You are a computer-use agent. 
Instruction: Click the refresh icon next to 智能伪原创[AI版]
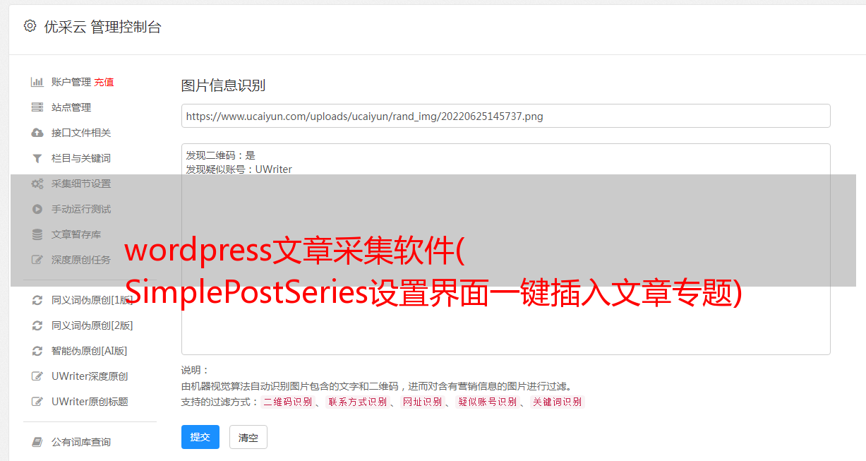click(x=37, y=351)
